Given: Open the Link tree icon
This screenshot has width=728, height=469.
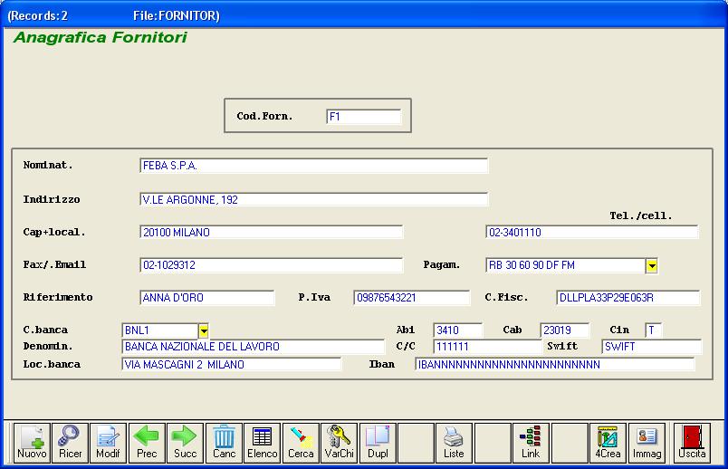Looking at the screenshot, I should (531, 443).
